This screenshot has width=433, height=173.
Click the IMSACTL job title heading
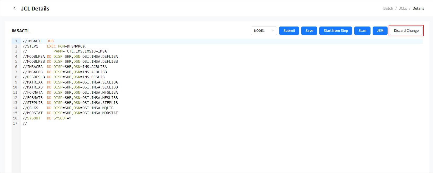point(21,31)
